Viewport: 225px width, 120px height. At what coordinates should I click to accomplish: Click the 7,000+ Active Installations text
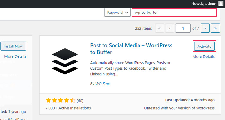tap(68, 108)
